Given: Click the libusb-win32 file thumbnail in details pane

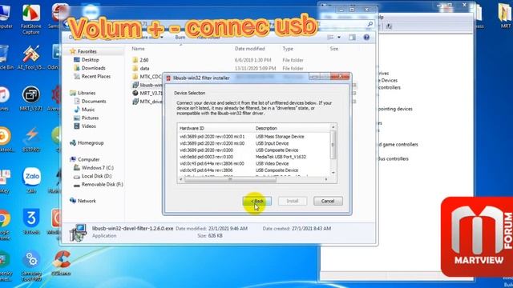Looking at the screenshot, I should (78, 233).
